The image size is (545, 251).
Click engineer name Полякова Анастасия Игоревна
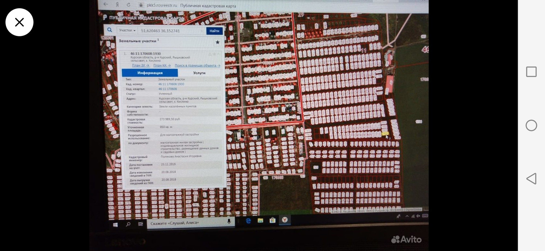[181, 156]
